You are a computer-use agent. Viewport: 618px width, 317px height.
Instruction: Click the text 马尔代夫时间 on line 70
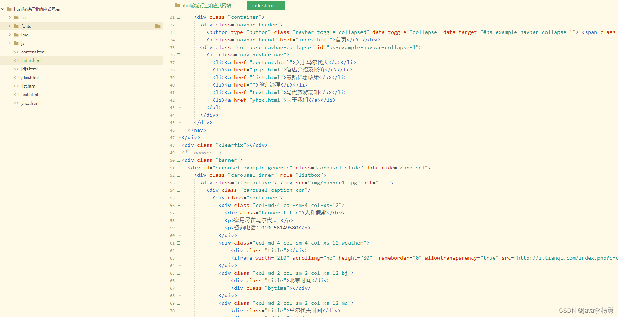(306, 311)
